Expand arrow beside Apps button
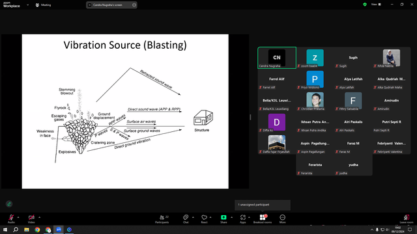Viewport: 417px width, 234px height. click(249, 218)
